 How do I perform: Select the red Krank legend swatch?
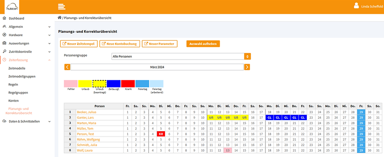pyautogui.click(x=128, y=83)
